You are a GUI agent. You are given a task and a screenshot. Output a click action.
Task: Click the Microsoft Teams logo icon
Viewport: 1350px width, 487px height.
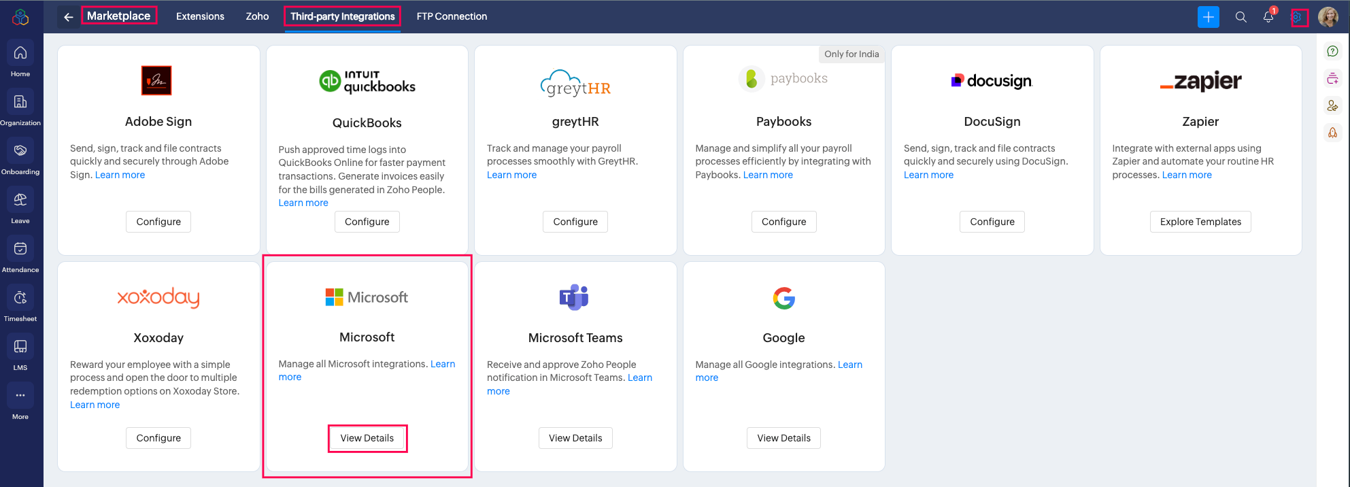[x=574, y=297]
